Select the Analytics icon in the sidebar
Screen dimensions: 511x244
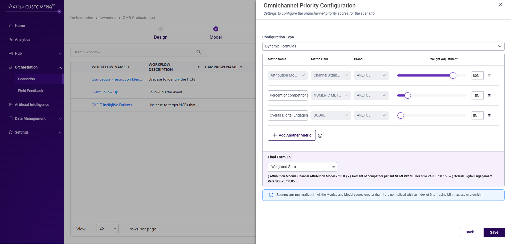(x=10, y=39)
